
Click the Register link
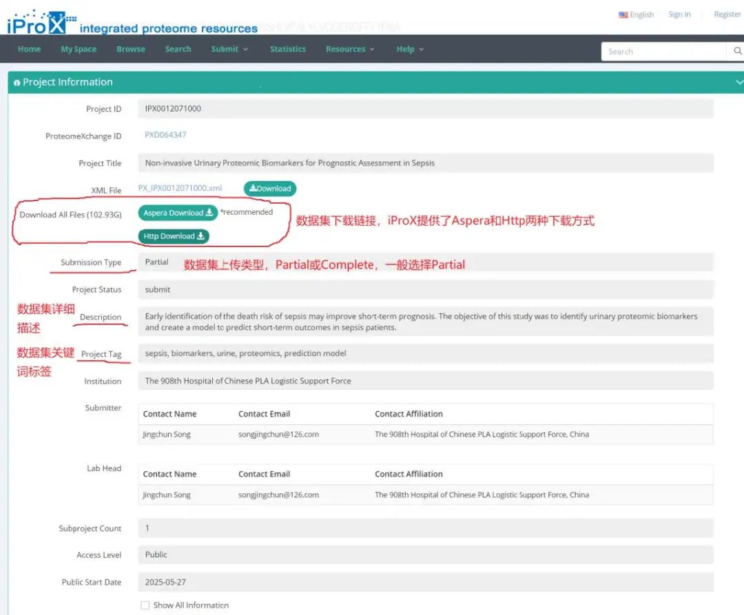pos(727,14)
